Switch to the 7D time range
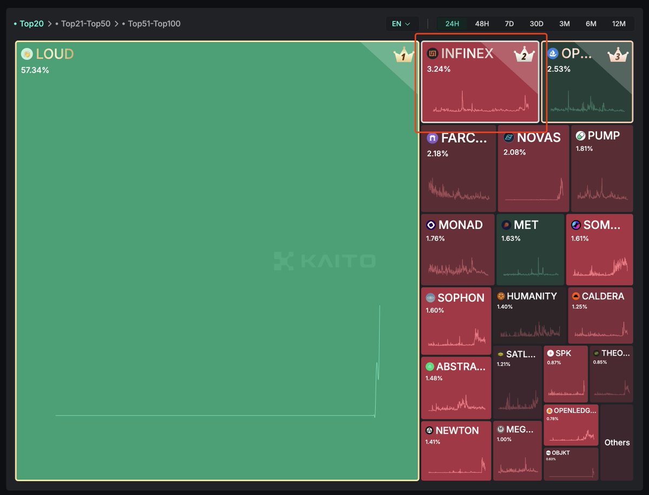 coord(509,24)
